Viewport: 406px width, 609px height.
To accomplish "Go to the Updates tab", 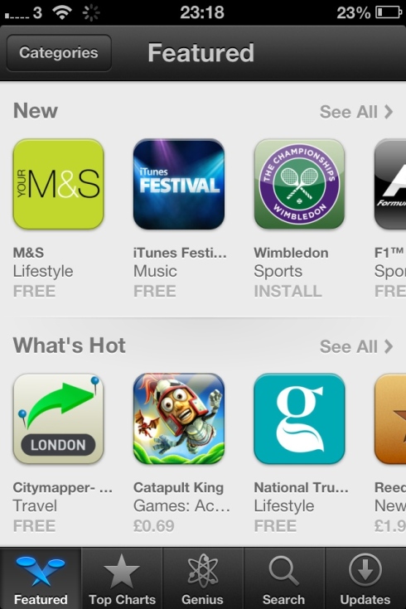I will 365,578.
